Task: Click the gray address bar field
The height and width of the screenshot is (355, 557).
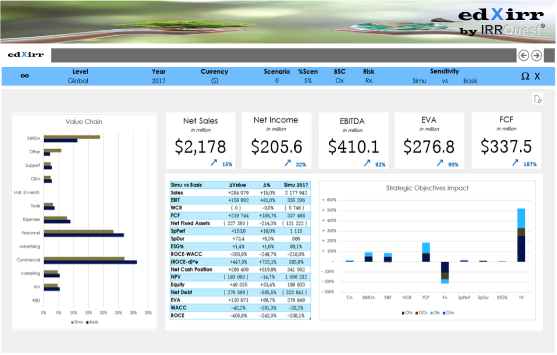Action: click(283, 56)
